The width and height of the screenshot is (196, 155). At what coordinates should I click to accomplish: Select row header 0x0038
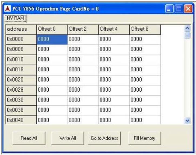[21, 110]
